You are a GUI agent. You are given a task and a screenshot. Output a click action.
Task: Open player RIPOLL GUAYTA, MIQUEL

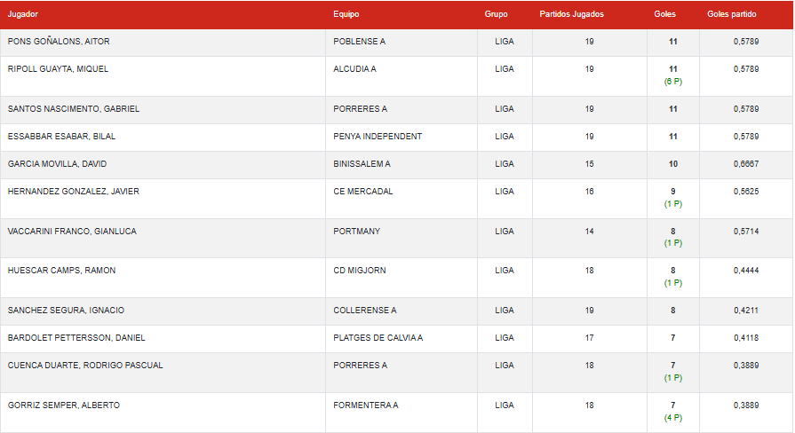(58, 69)
